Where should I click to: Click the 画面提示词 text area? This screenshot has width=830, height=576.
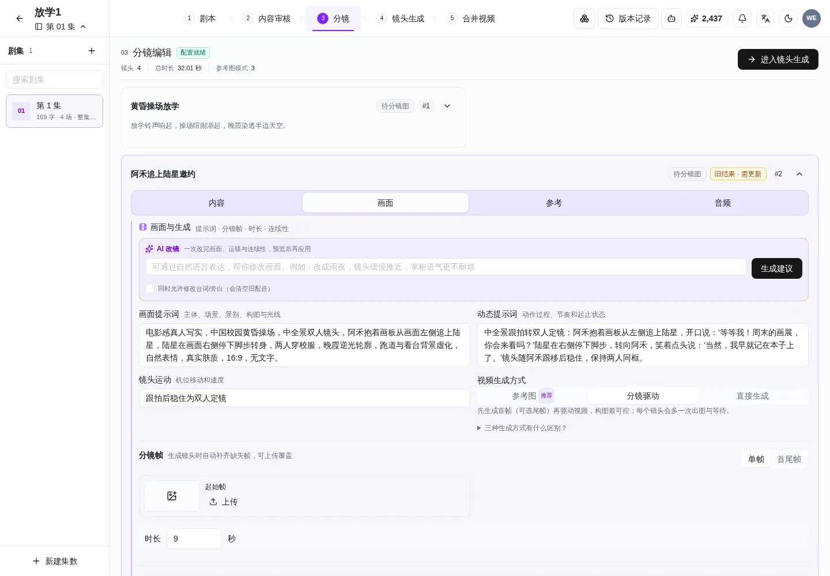304,345
